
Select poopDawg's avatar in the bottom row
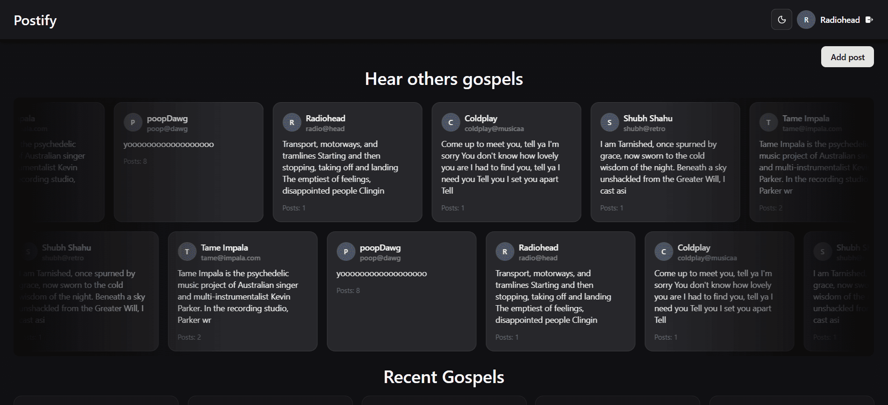click(x=346, y=252)
